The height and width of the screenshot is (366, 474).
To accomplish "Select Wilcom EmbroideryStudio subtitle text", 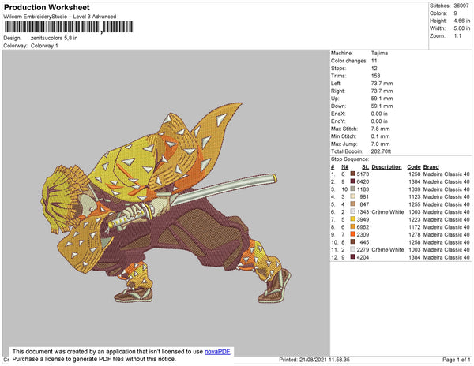I will [60, 17].
